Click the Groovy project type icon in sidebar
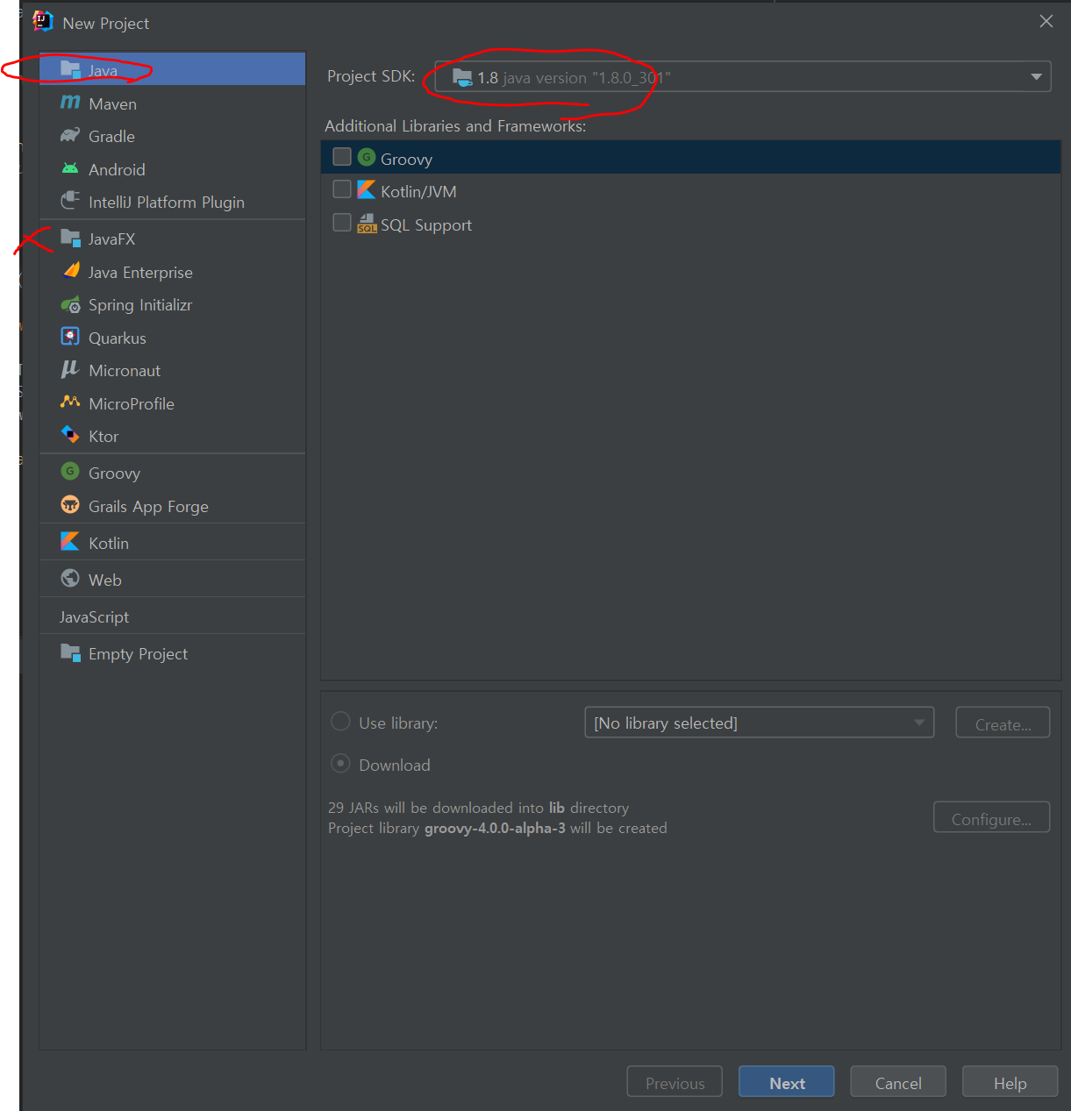 [x=70, y=472]
